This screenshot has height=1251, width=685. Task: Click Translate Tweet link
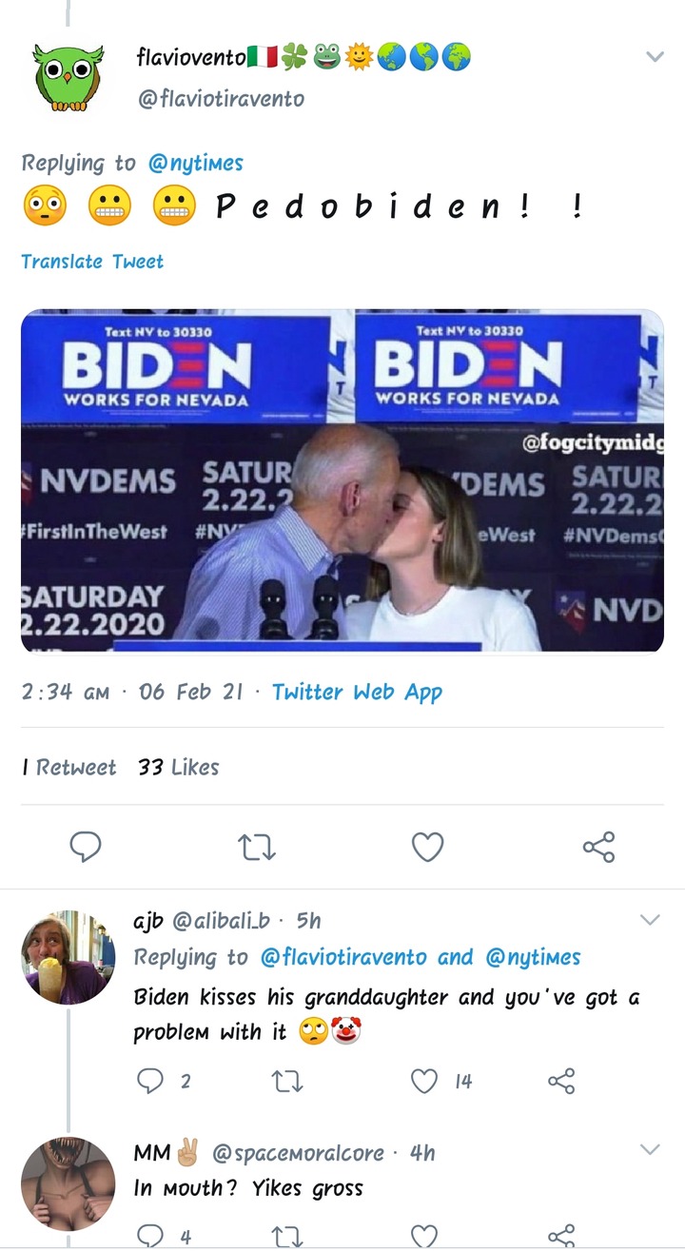click(92, 262)
